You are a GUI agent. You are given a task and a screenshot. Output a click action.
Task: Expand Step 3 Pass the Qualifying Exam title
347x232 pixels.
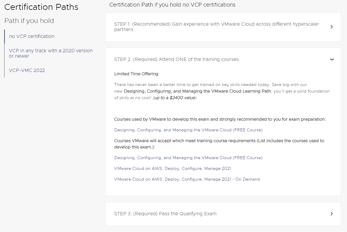165,214
